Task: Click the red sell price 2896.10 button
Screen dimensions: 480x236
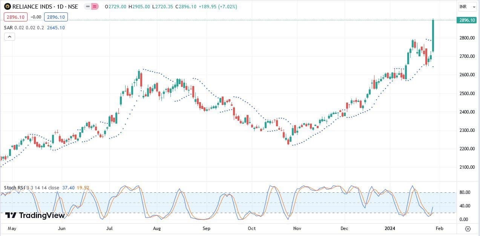Action: (x=15, y=17)
